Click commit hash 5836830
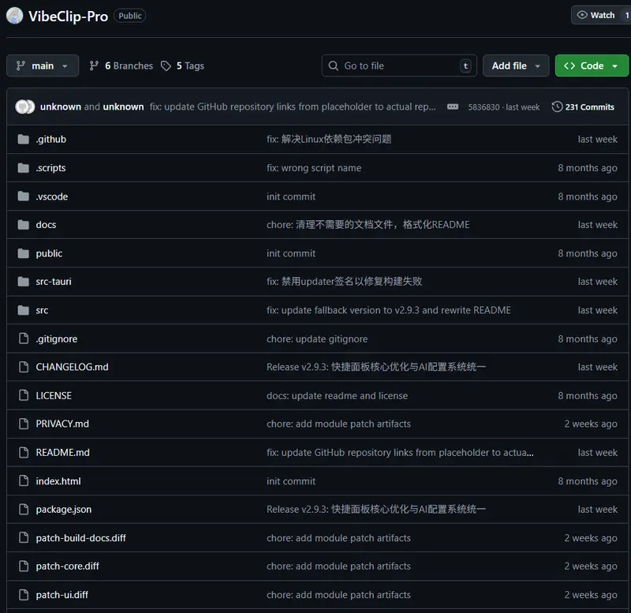 click(x=484, y=107)
